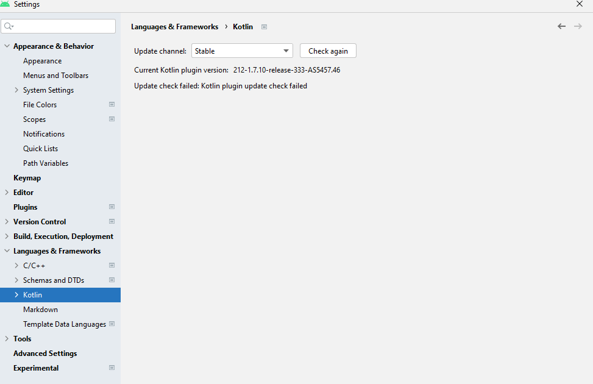Expand the Kotlin node chevron
The height and width of the screenshot is (384, 593).
click(x=16, y=295)
